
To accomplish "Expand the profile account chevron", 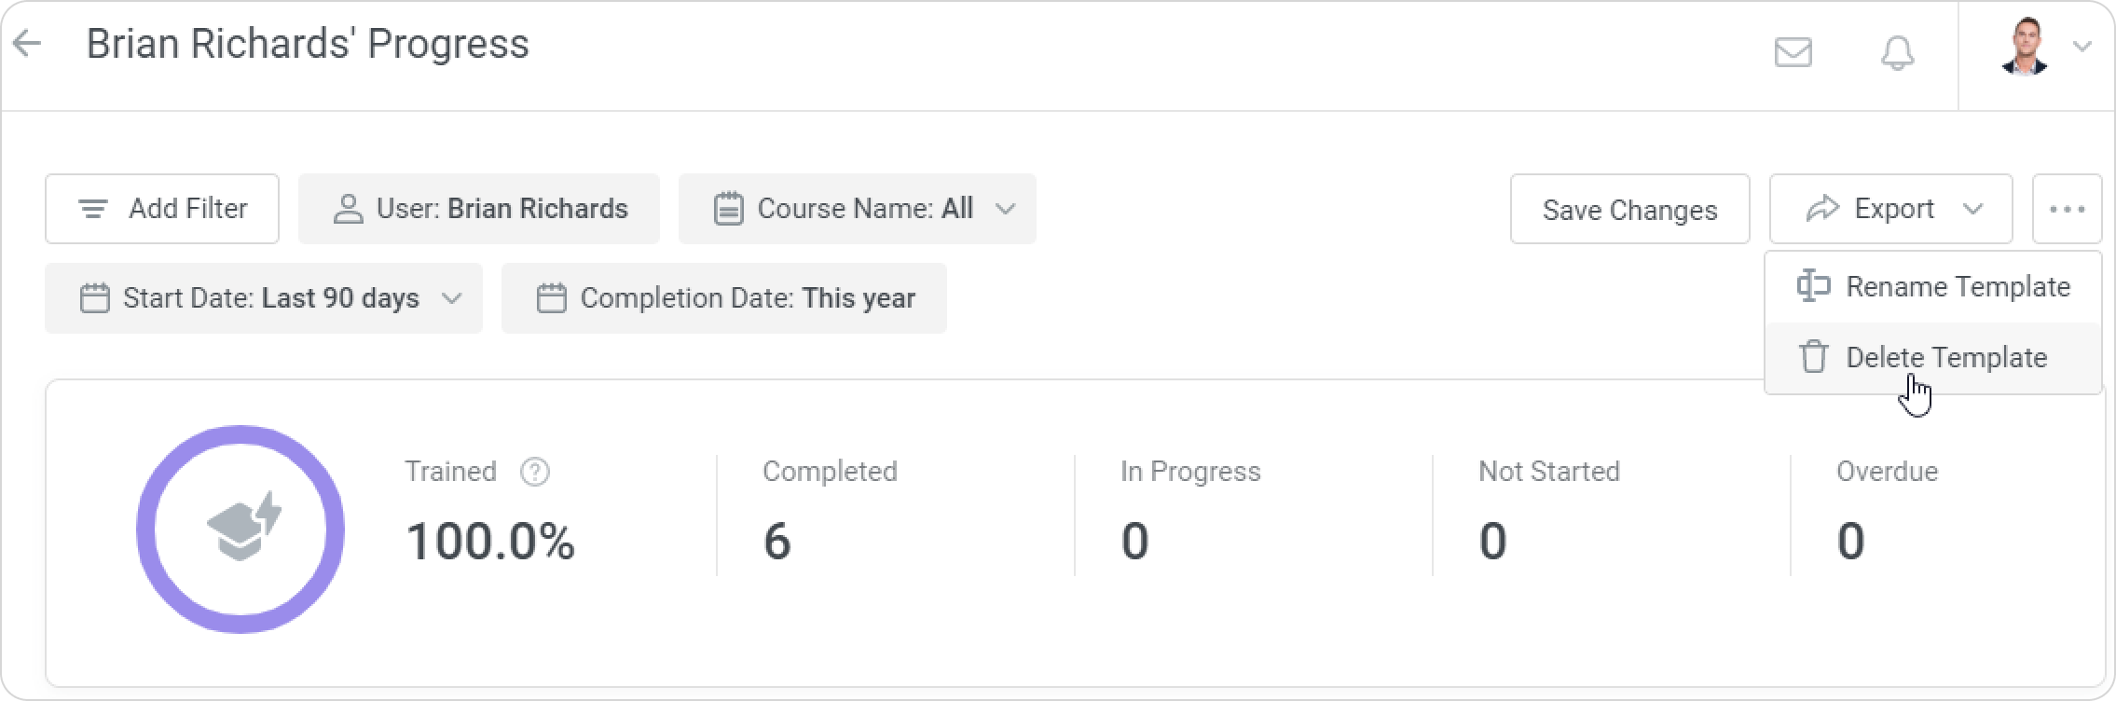I will (x=2082, y=47).
